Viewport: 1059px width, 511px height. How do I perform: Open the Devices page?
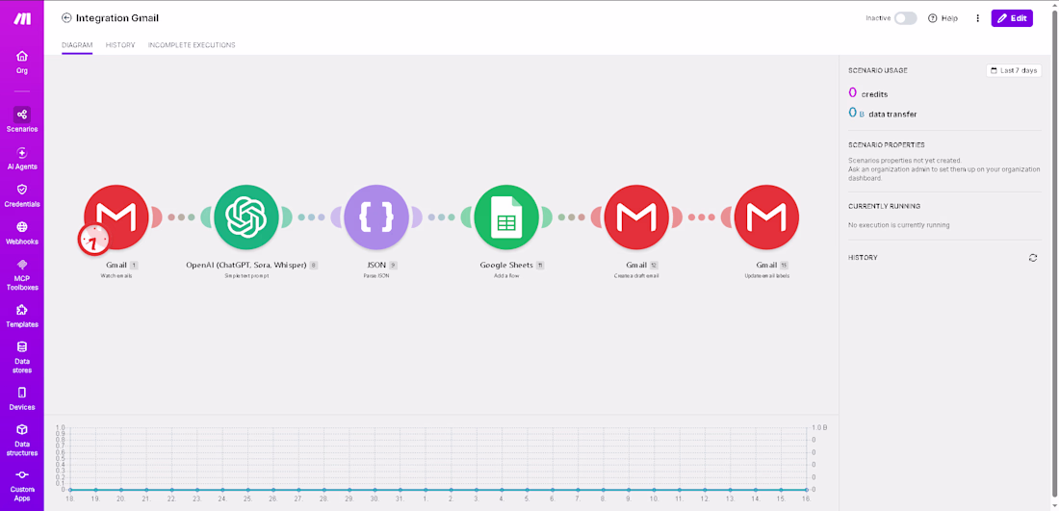[21, 399]
